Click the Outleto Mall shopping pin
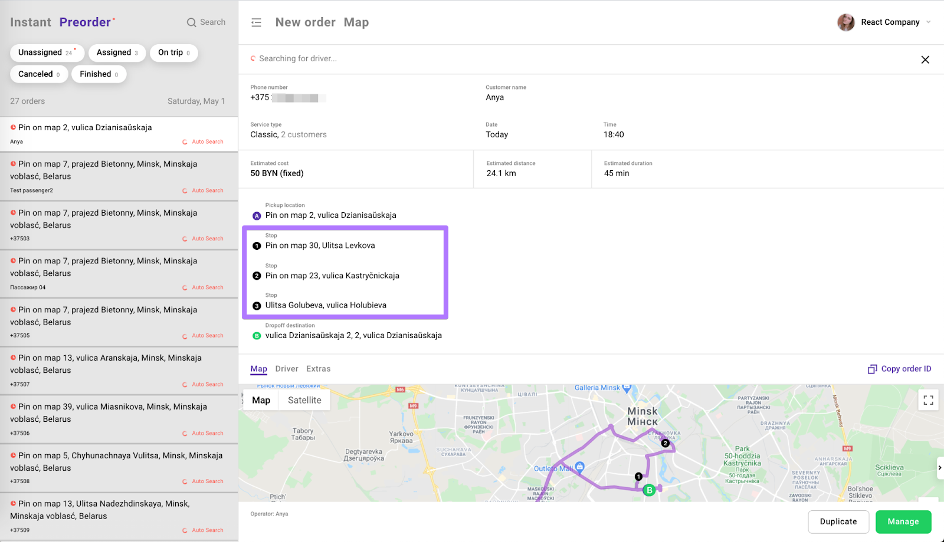 [580, 467]
